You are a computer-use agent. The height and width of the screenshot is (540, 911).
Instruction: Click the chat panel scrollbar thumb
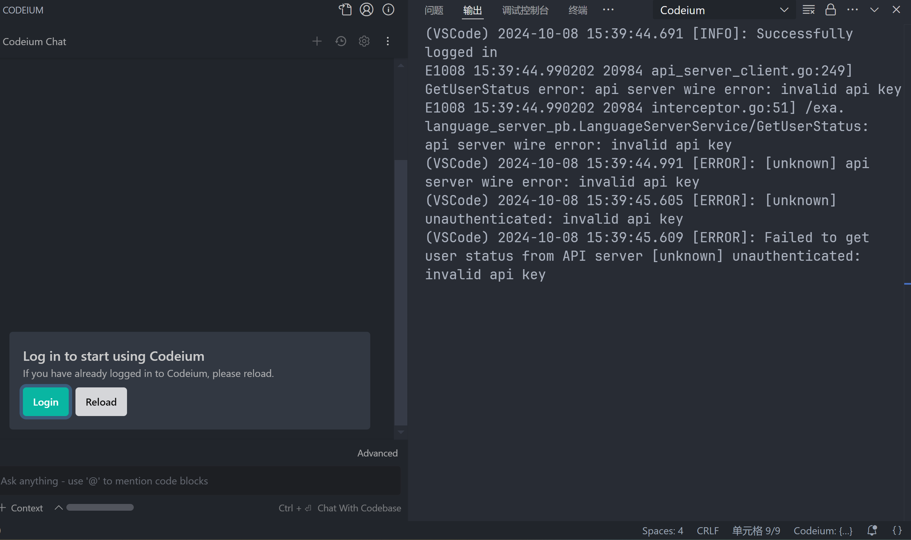coord(401,292)
